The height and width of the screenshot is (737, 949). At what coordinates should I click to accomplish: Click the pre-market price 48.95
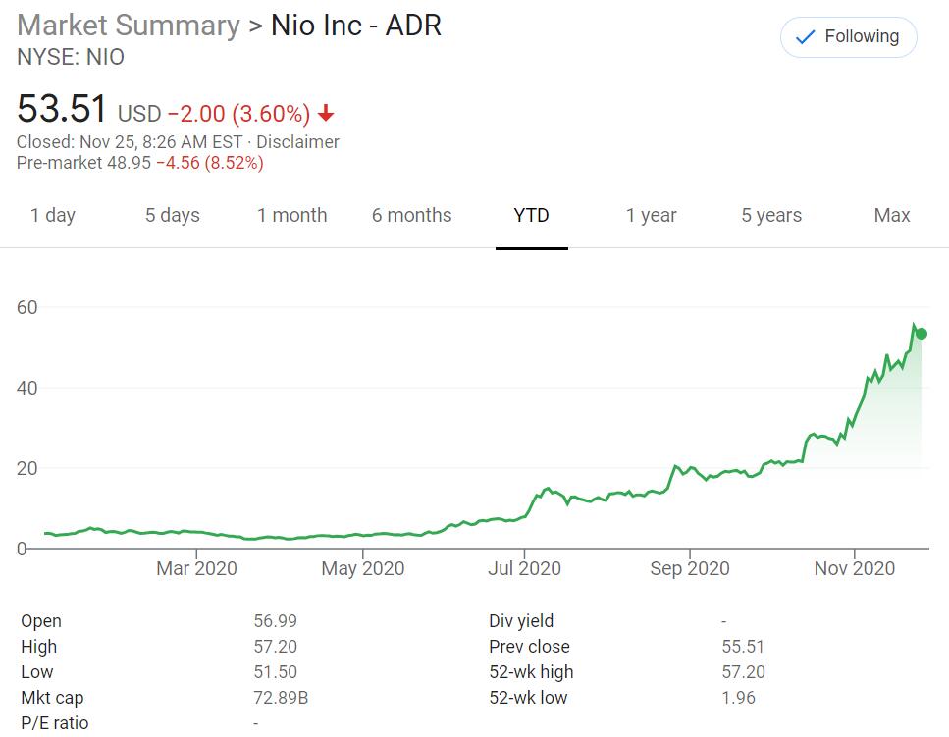129,163
